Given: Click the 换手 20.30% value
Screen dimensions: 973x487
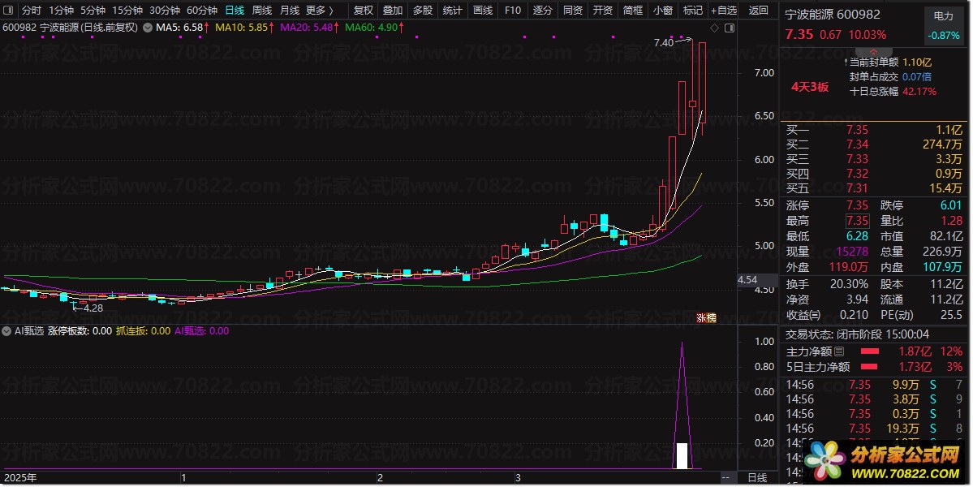Looking at the screenshot, I should tap(849, 284).
